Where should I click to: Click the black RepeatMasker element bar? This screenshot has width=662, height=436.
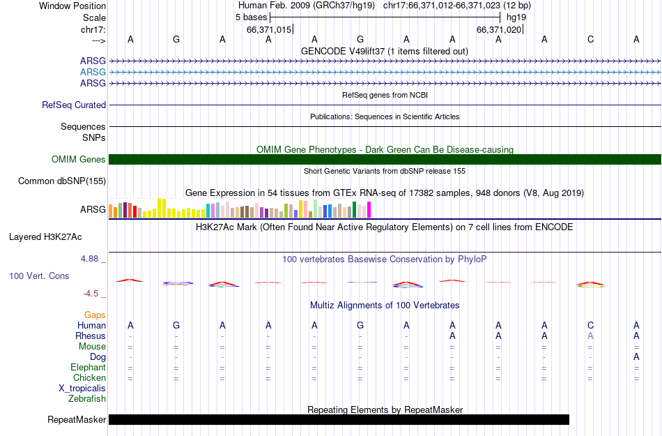[339, 419]
